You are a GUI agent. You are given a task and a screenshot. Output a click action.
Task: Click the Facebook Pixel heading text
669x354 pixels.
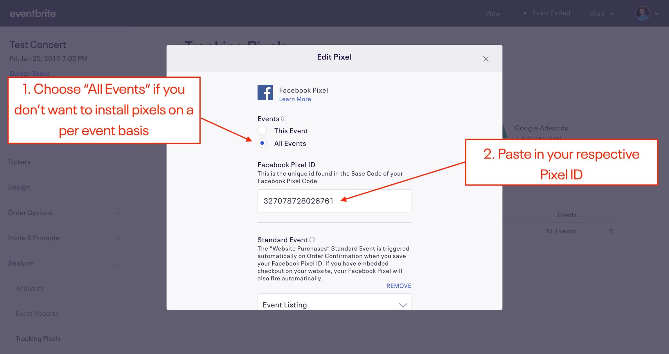tap(303, 90)
